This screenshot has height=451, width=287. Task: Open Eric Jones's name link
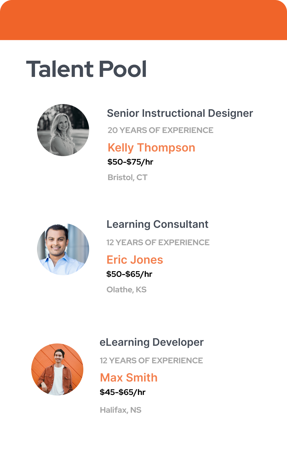(x=135, y=260)
